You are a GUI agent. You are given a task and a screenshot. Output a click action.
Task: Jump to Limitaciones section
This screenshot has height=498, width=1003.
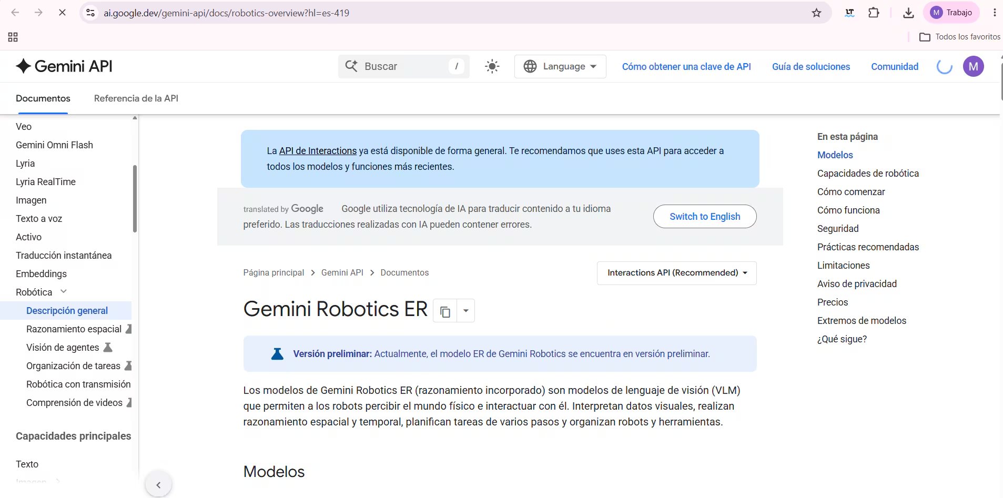843,266
